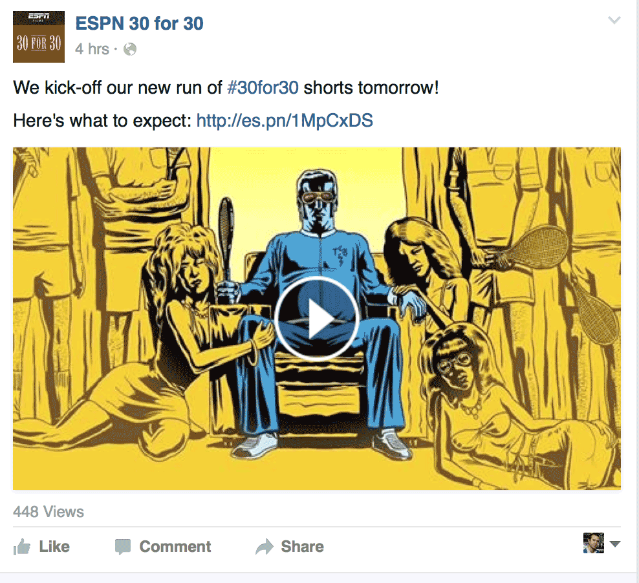
Task: Click the public globe privacy icon
Action: [x=130, y=49]
